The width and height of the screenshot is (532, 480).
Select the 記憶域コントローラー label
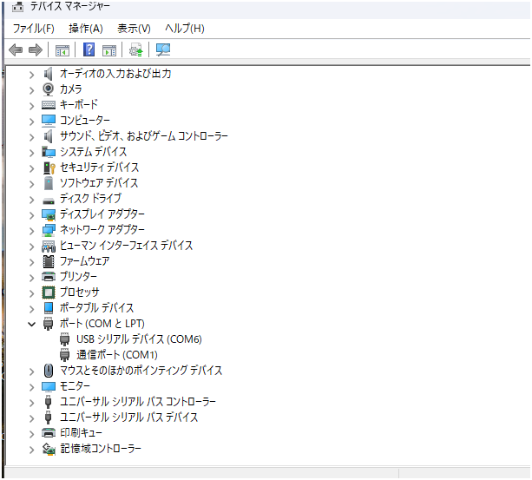coord(101,449)
